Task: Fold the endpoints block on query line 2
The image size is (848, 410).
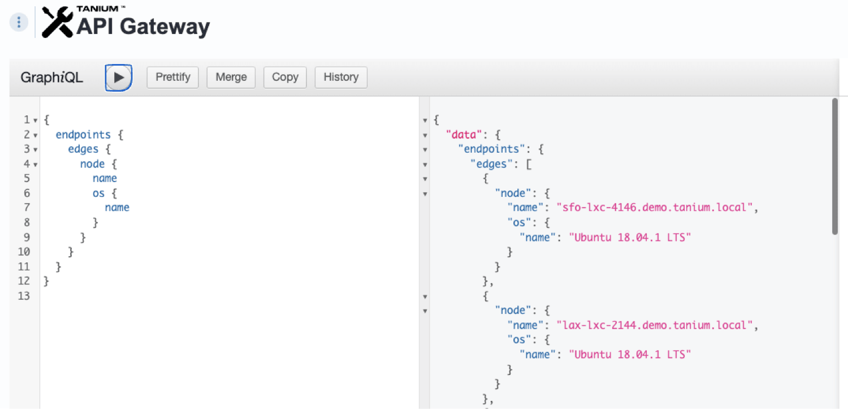Action: click(36, 135)
